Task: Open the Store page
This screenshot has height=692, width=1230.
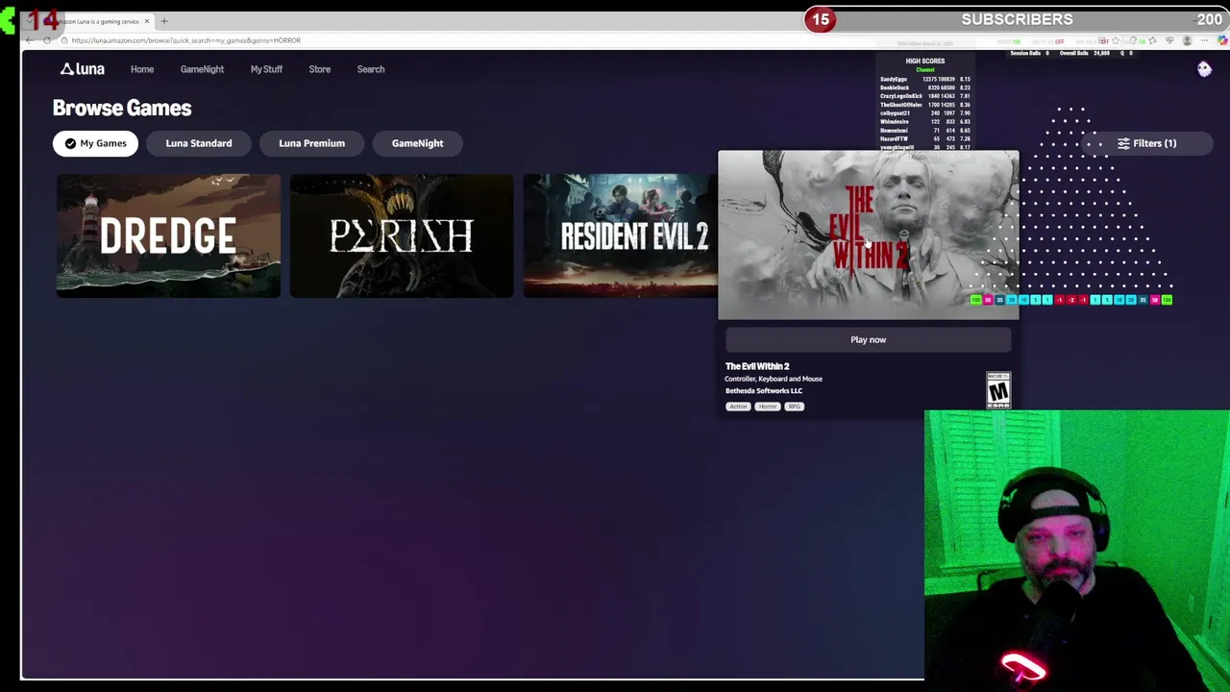Action: 319,69
